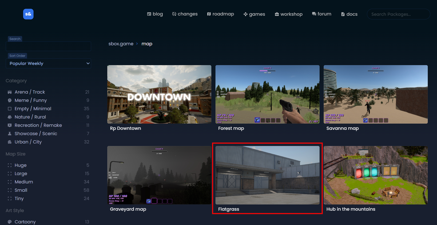Select the Empty / Minimal category filter

(x=48, y=109)
